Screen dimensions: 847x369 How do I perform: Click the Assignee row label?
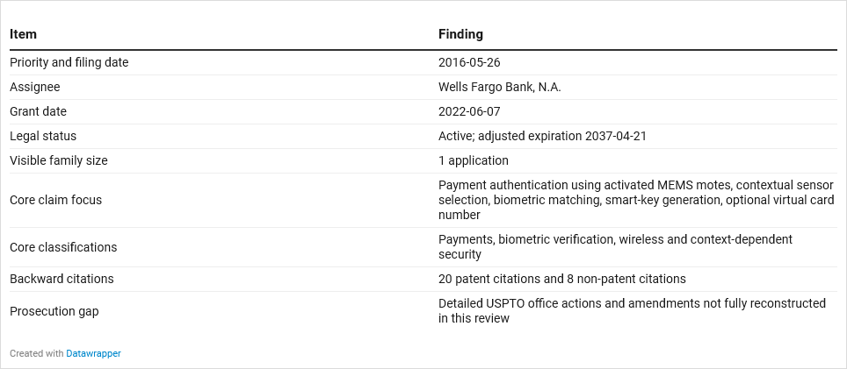tap(35, 88)
